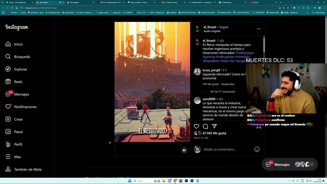Click the 47 045 Me gusta count

point(214,133)
